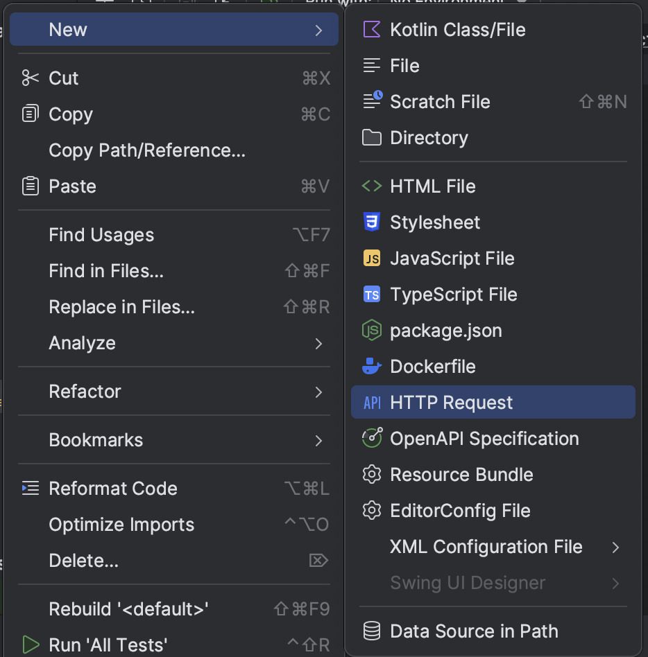Click the 'JavaScript File' label
This screenshot has width=648, height=657.
(452, 259)
